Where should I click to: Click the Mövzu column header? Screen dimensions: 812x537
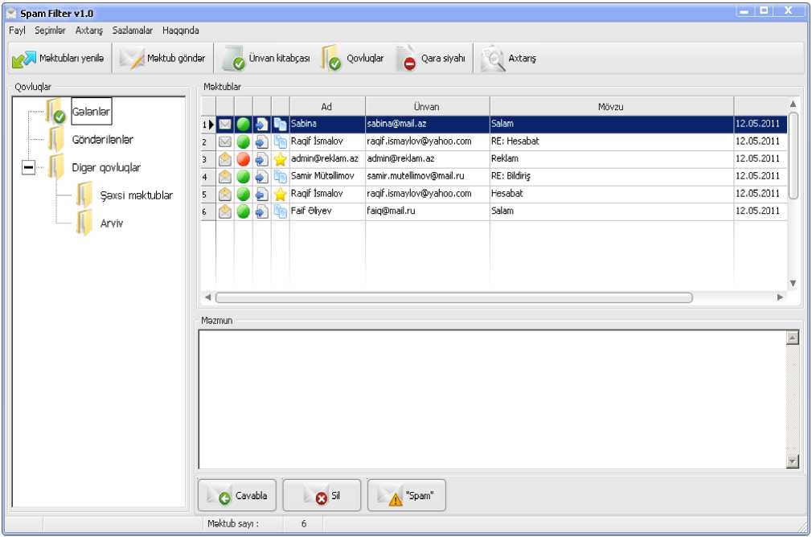[611, 107]
